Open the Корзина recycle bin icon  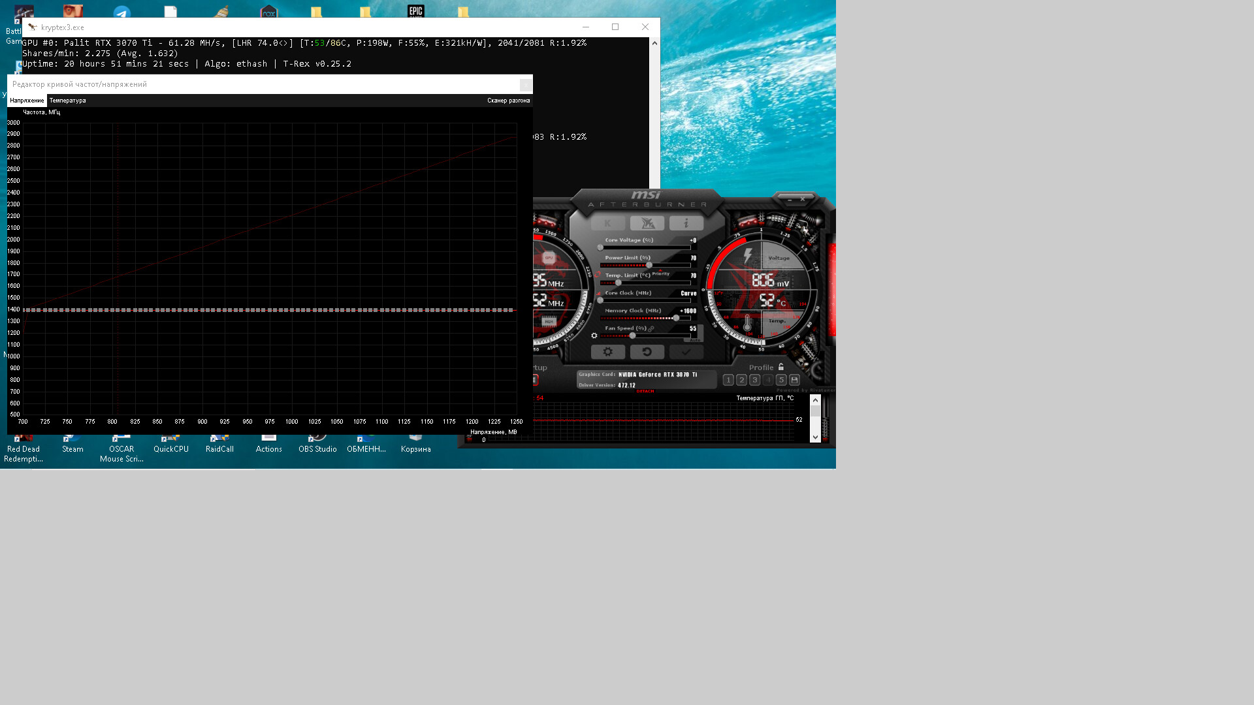point(416,444)
